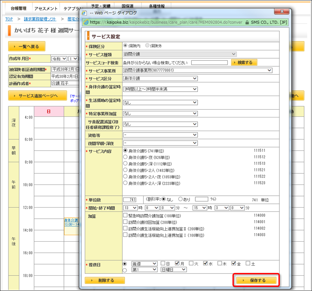Click the 一覧へ戻る button
312x291 pixels.
pyautogui.click(x=27, y=46)
